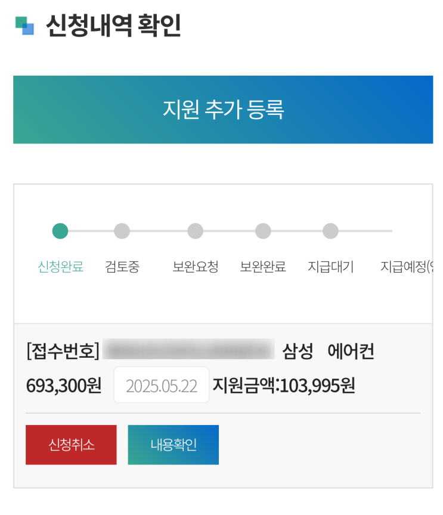
Task: Select the 보완요청 step circle
Action: [195, 231]
